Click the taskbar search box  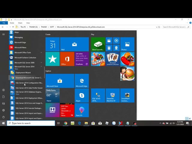[x=31, y=123]
